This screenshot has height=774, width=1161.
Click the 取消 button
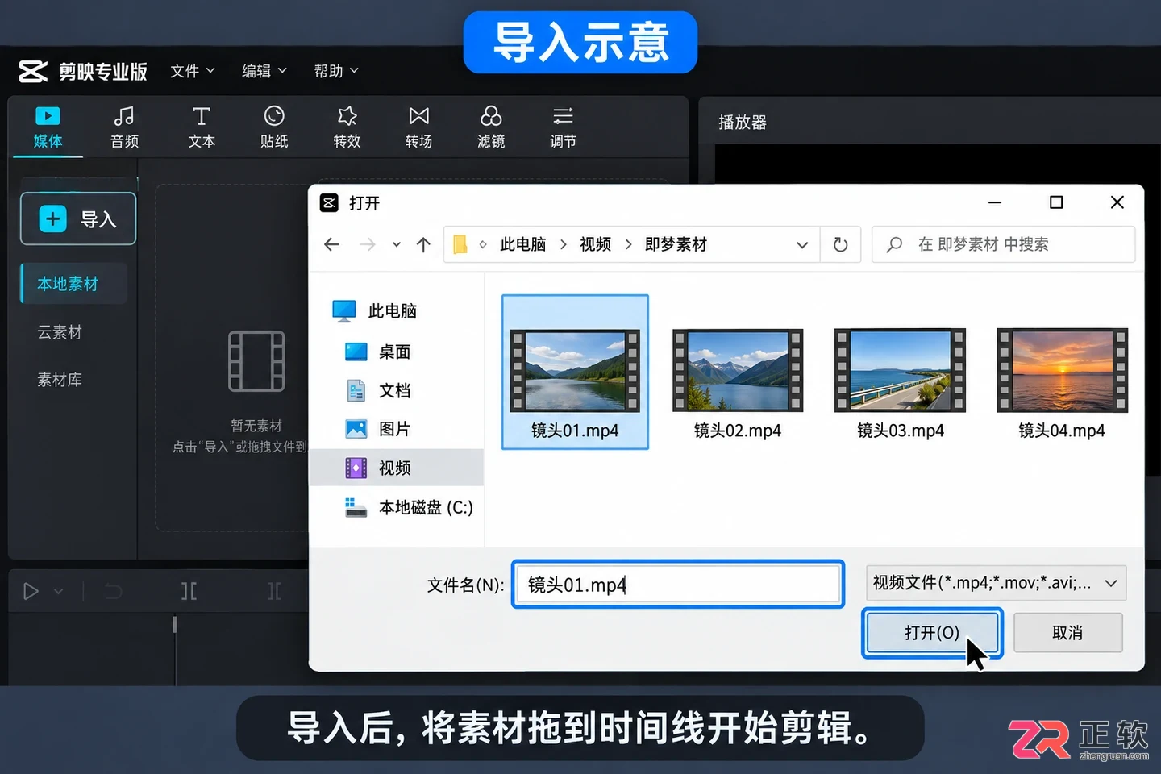point(1067,633)
